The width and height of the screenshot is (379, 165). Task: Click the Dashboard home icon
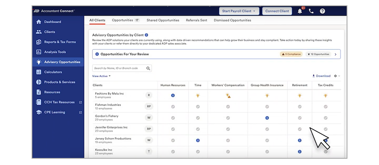(39, 22)
